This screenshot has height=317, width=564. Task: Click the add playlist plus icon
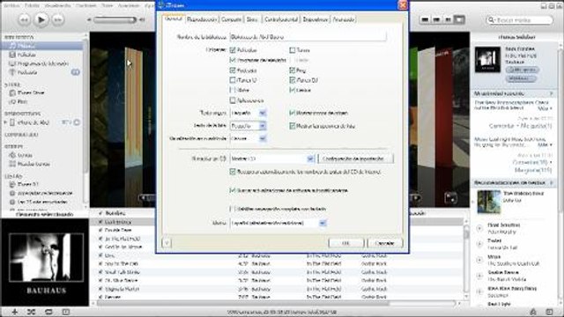(14, 312)
